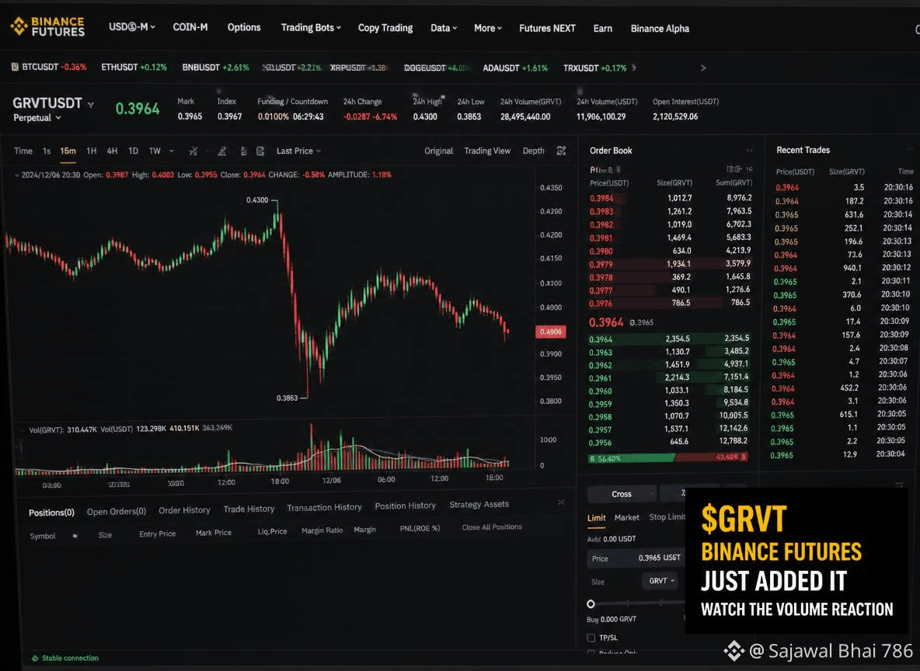The width and height of the screenshot is (920, 671).
Task: Click the third chart toolbar icon after TW
Action: click(x=243, y=151)
